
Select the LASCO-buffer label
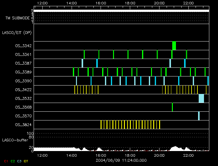click(15, 140)
